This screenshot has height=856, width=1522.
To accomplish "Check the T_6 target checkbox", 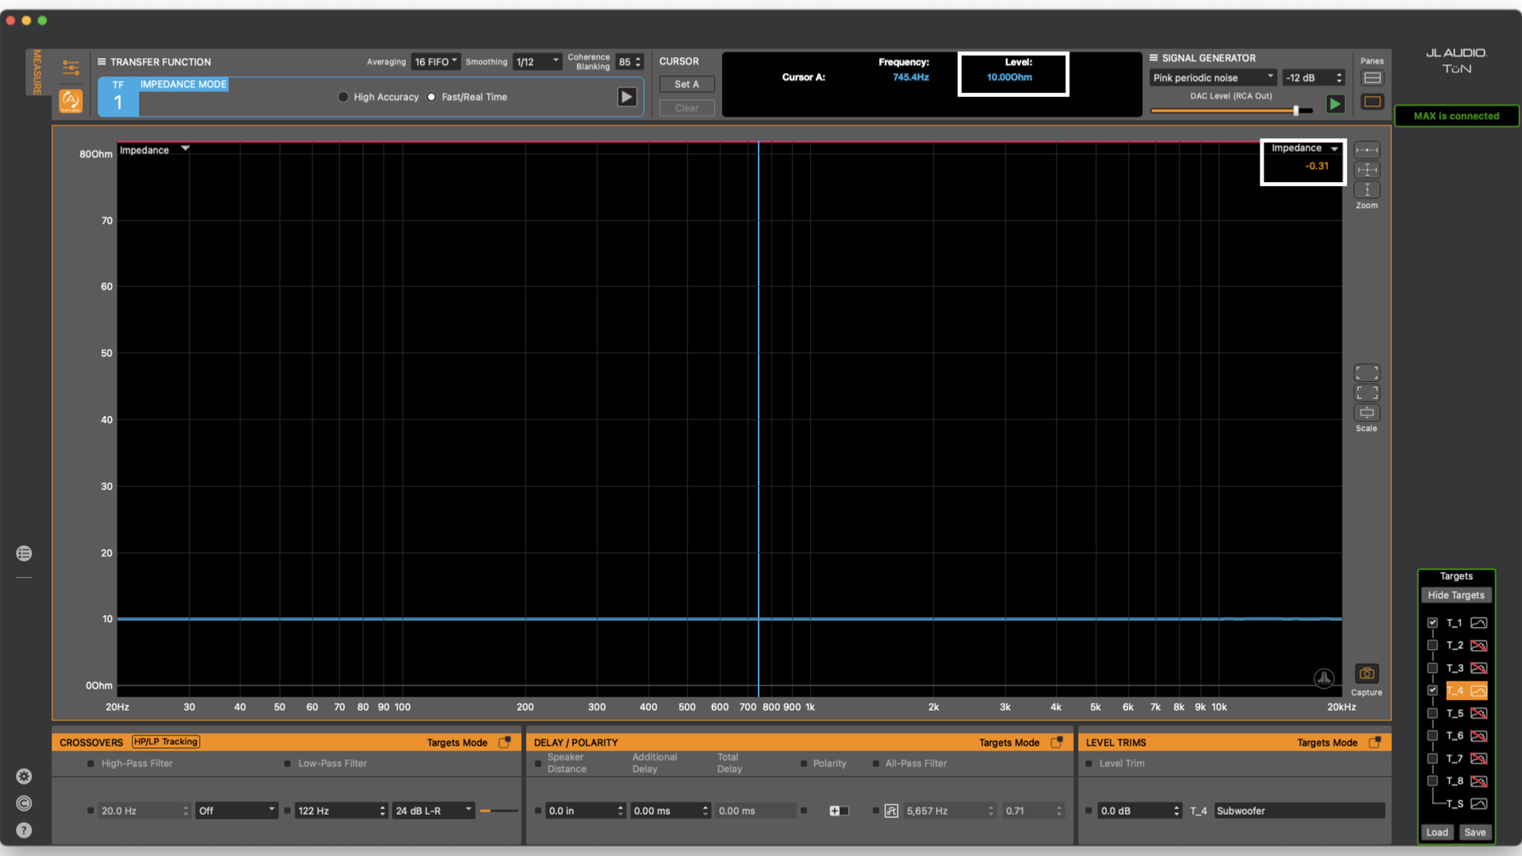I will pyautogui.click(x=1432, y=736).
